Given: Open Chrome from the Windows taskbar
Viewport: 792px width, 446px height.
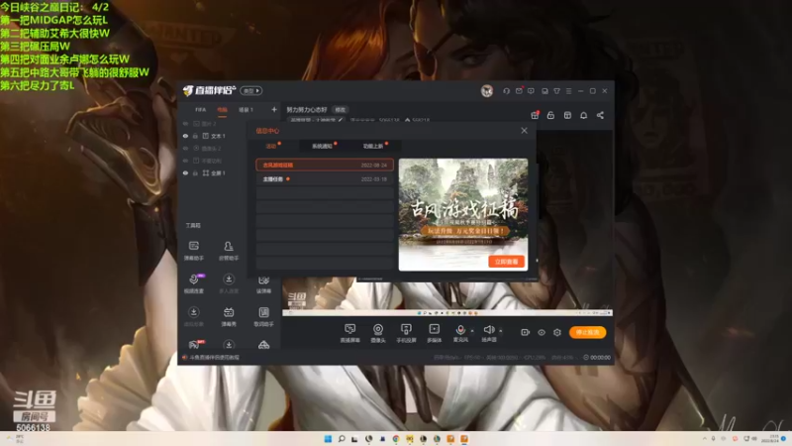Looking at the screenshot, I should point(396,439).
